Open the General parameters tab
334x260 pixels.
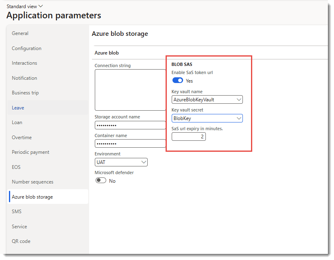point(20,33)
